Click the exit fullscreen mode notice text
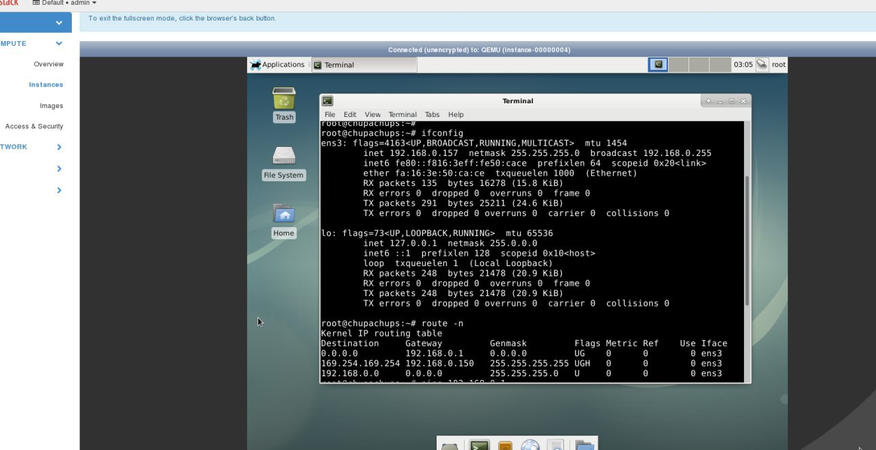The image size is (876, 450). coord(182,18)
